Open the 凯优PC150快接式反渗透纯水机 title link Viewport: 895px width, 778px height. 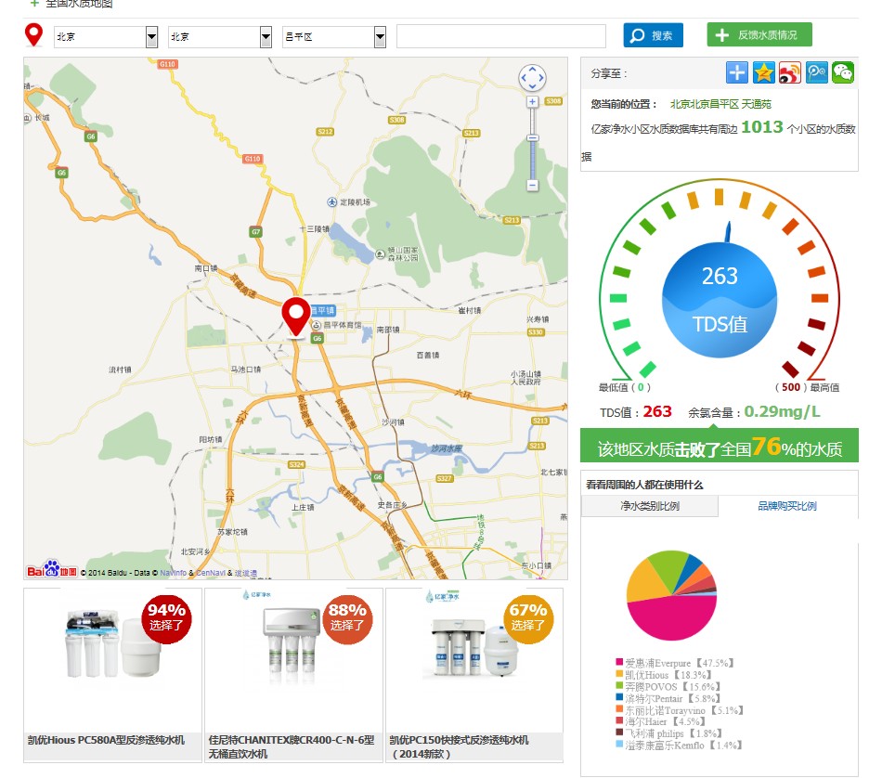coord(459,746)
